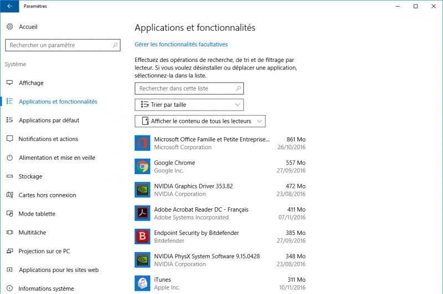Click the 10/11/2016 install date
Image resolution: width=443 pixels, height=294 pixels.
click(292, 287)
